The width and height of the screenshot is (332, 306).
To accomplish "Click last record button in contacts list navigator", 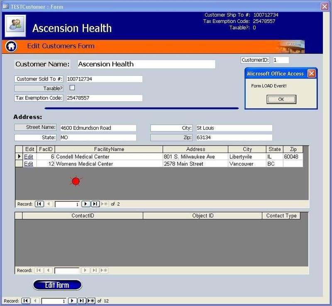I will click(x=95, y=270).
